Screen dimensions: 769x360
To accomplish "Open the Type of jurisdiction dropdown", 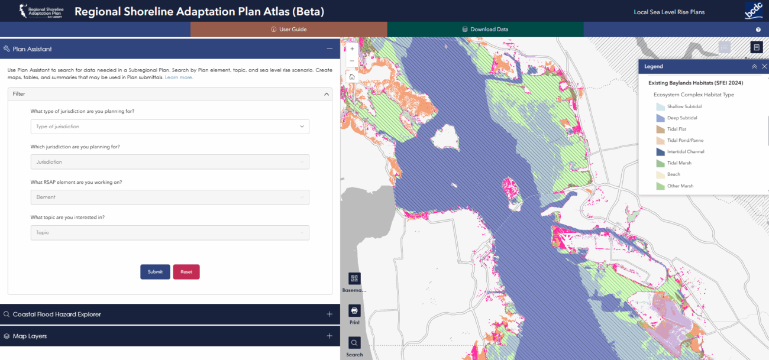I will (170, 127).
